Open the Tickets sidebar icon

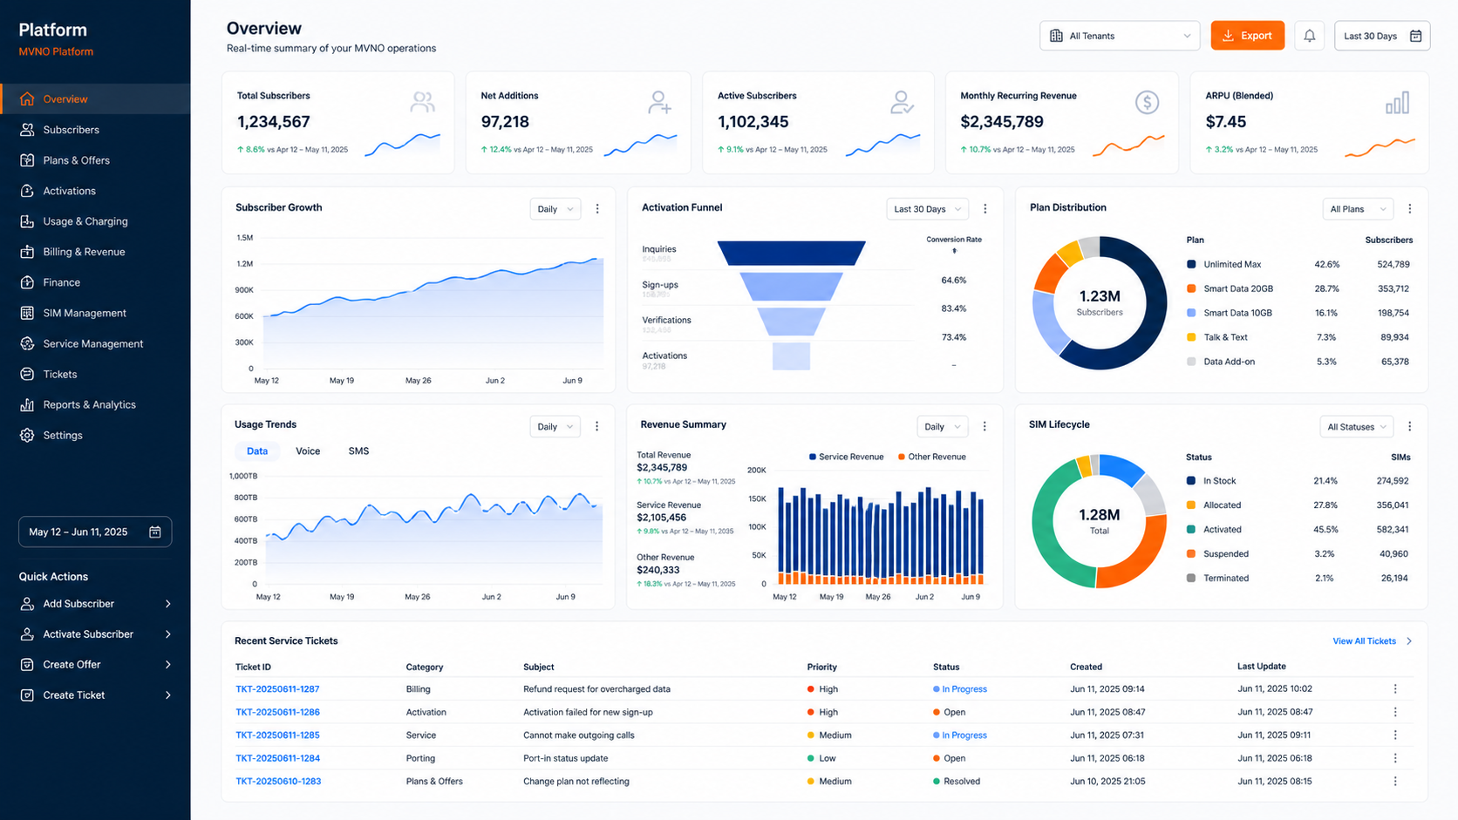pos(27,374)
